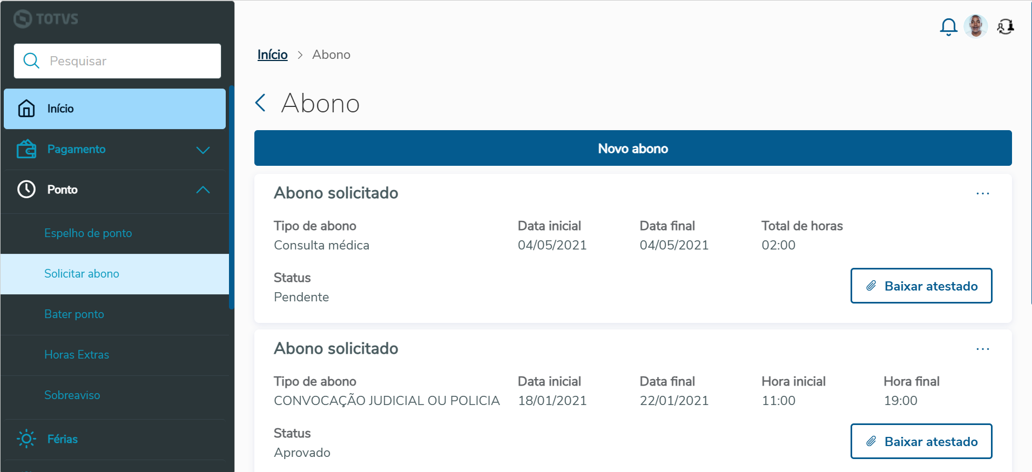Open Bater ponto in sidebar
Screen dimensions: 1032x472
click(74, 314)
